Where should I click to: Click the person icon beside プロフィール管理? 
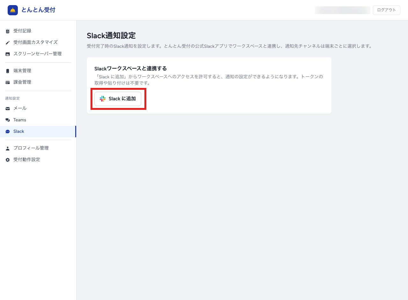(x=8, y=148)
